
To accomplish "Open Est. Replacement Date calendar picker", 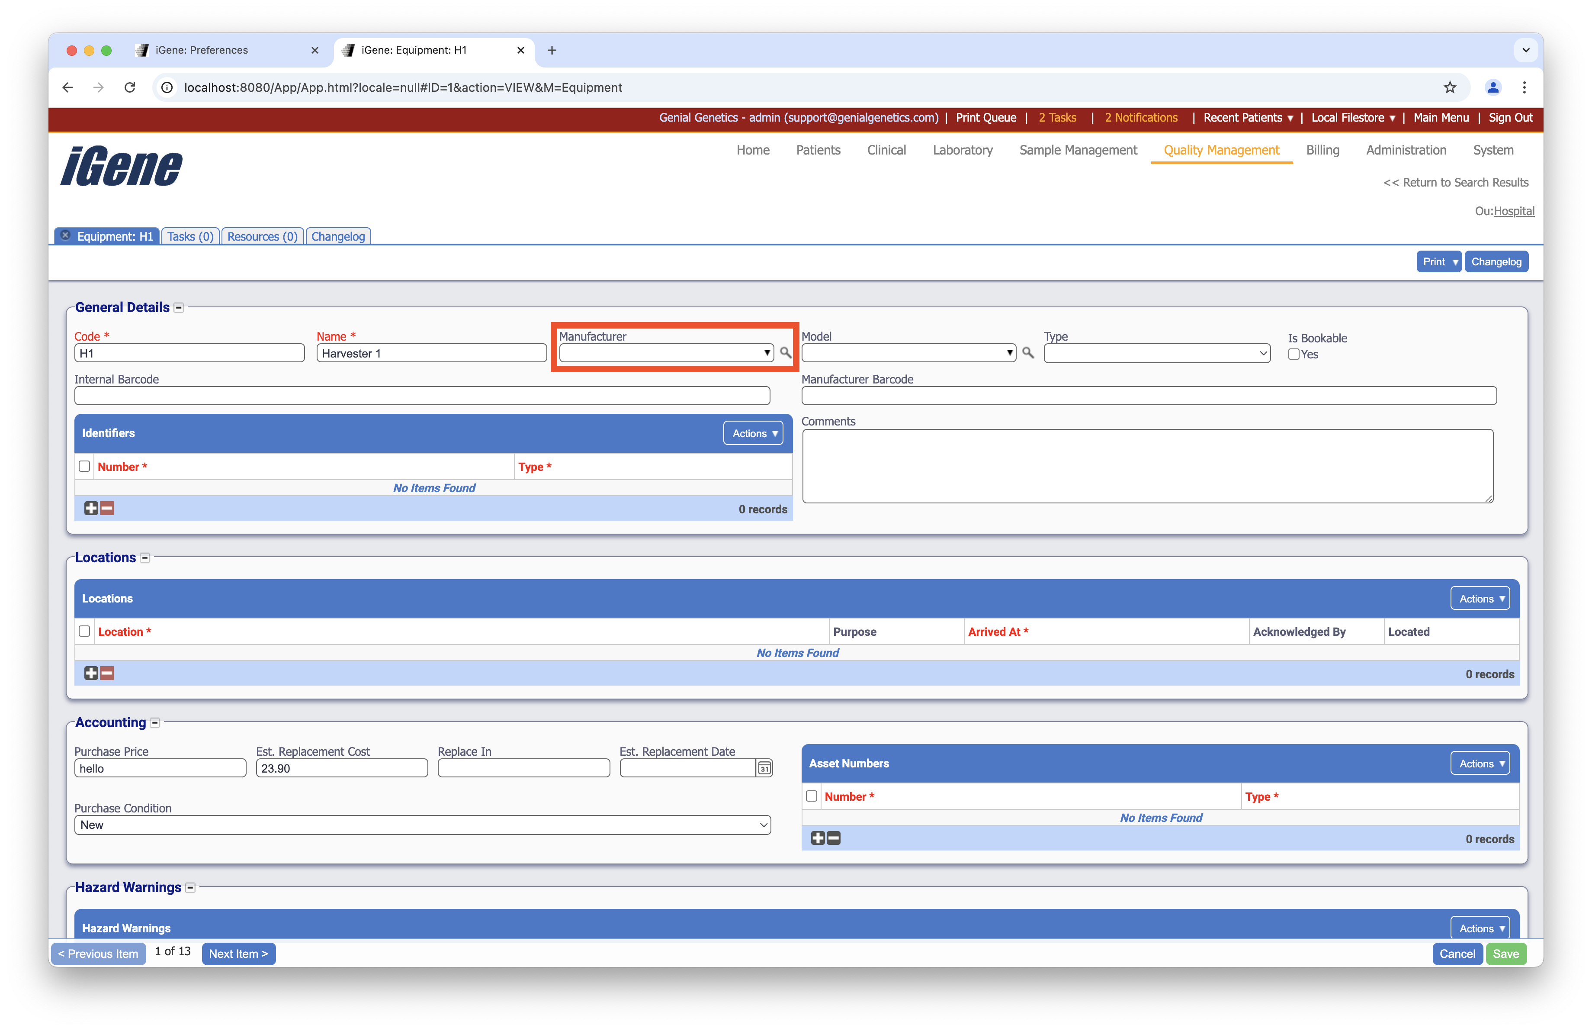I will click(764, 768).
